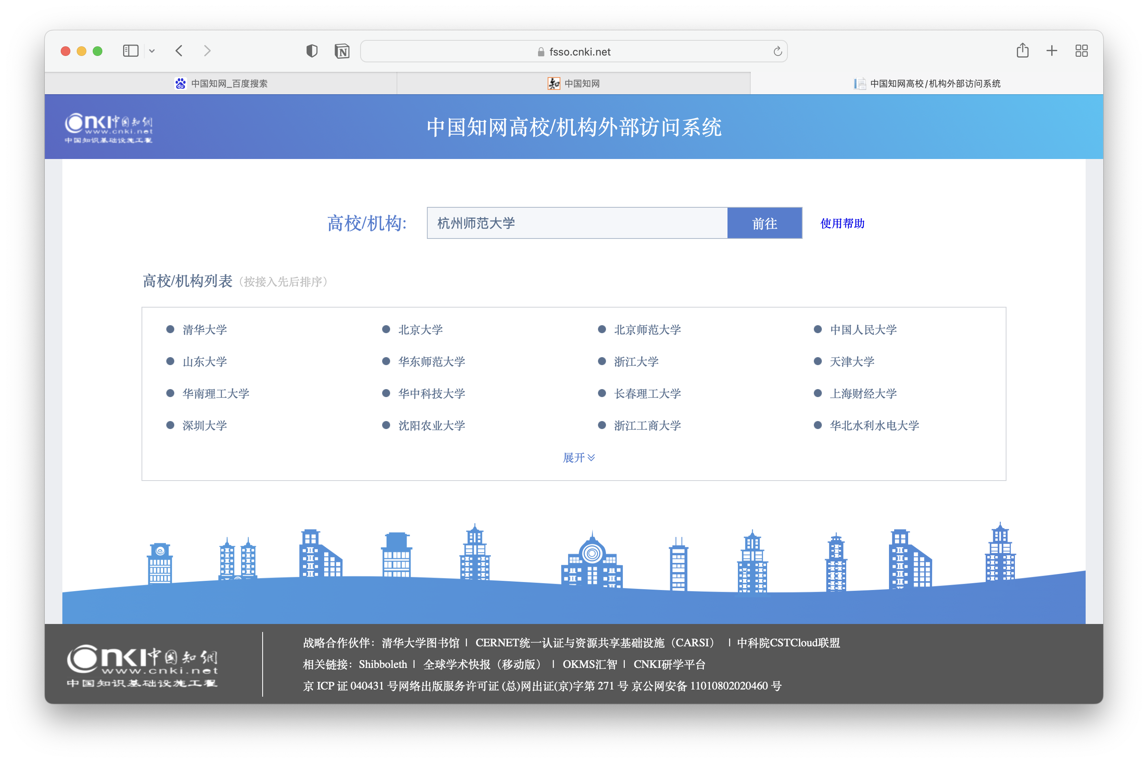The width and height of the screenshot is (1148, 763).
Task: Switch to the 中国知网_百度搜索 tab
Action: (x=221, y=84)
